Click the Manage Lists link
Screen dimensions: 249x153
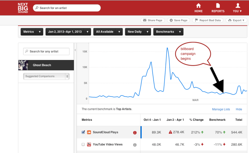click(221, 110)
